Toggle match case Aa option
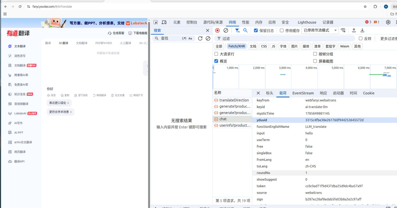The width and height of the screenshot is (397, 208). pos(190,39)
